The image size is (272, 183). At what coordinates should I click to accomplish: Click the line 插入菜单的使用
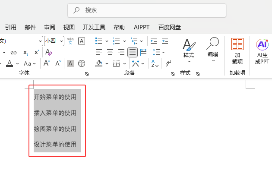pyautogui.click(x=55, y=113)
